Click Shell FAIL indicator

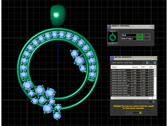point(147,35)
